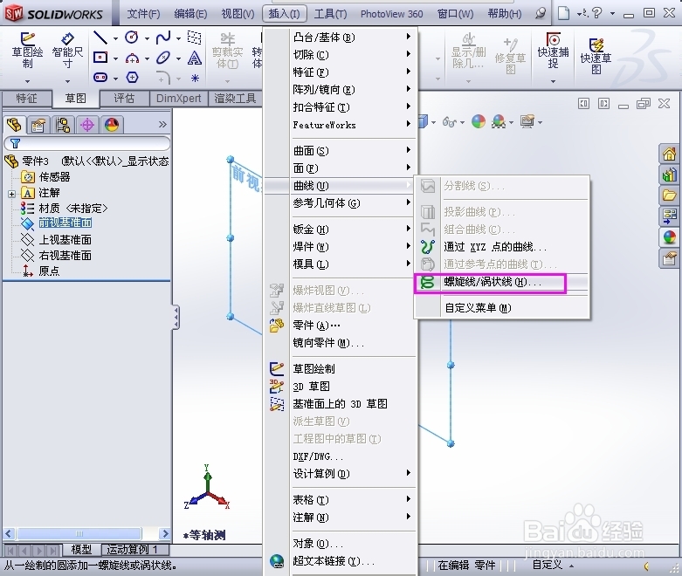Open Appearances sphere icon in task pane
This screenshot has height=576, width=682.
point(670,237)
